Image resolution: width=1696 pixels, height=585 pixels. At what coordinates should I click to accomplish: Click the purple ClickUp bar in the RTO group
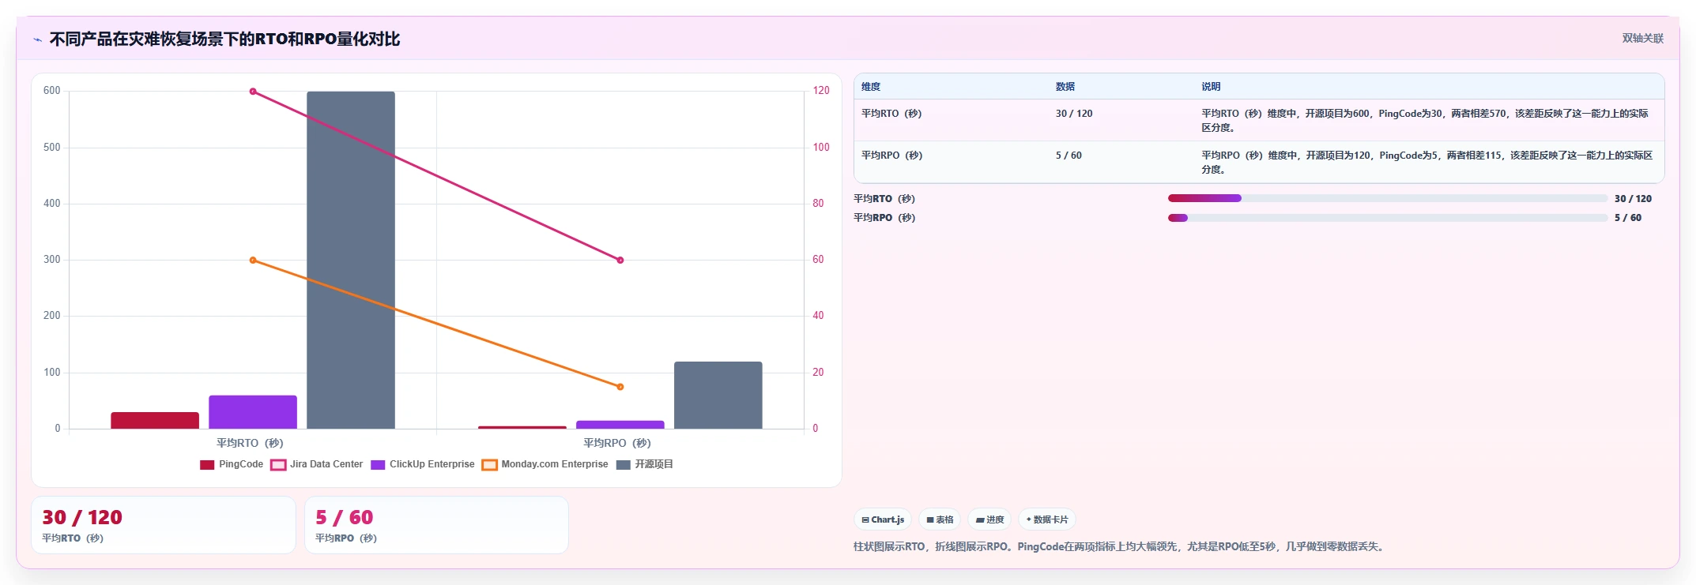tap(253, 412)
